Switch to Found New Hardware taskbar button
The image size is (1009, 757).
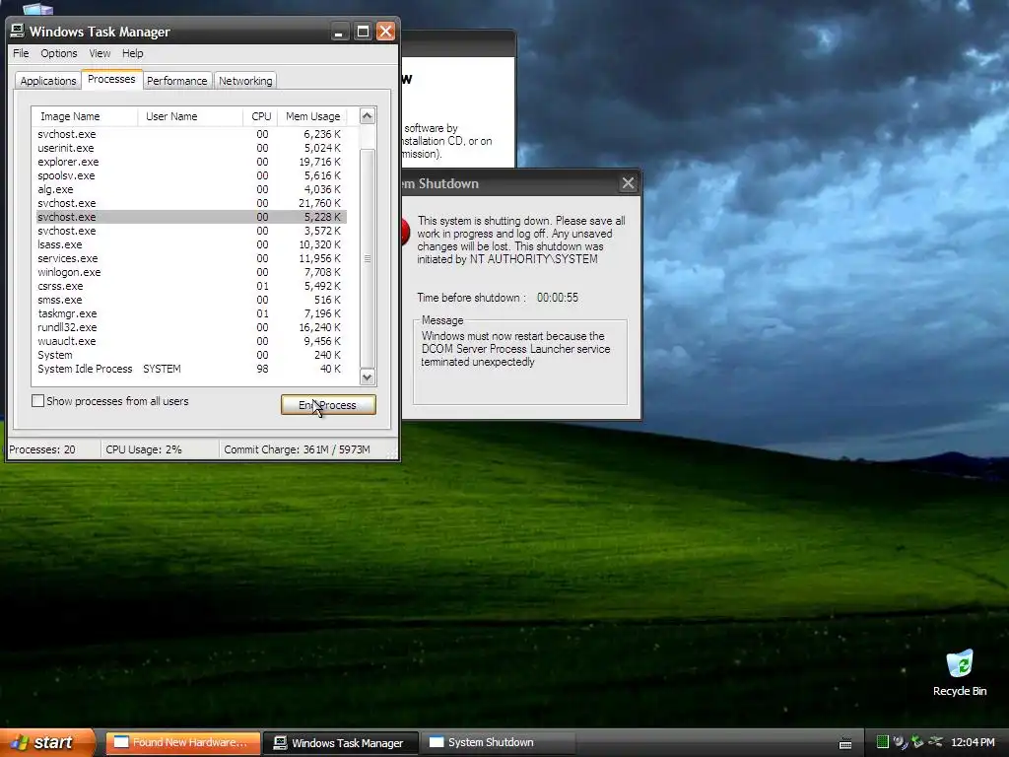tap(182, 742)
